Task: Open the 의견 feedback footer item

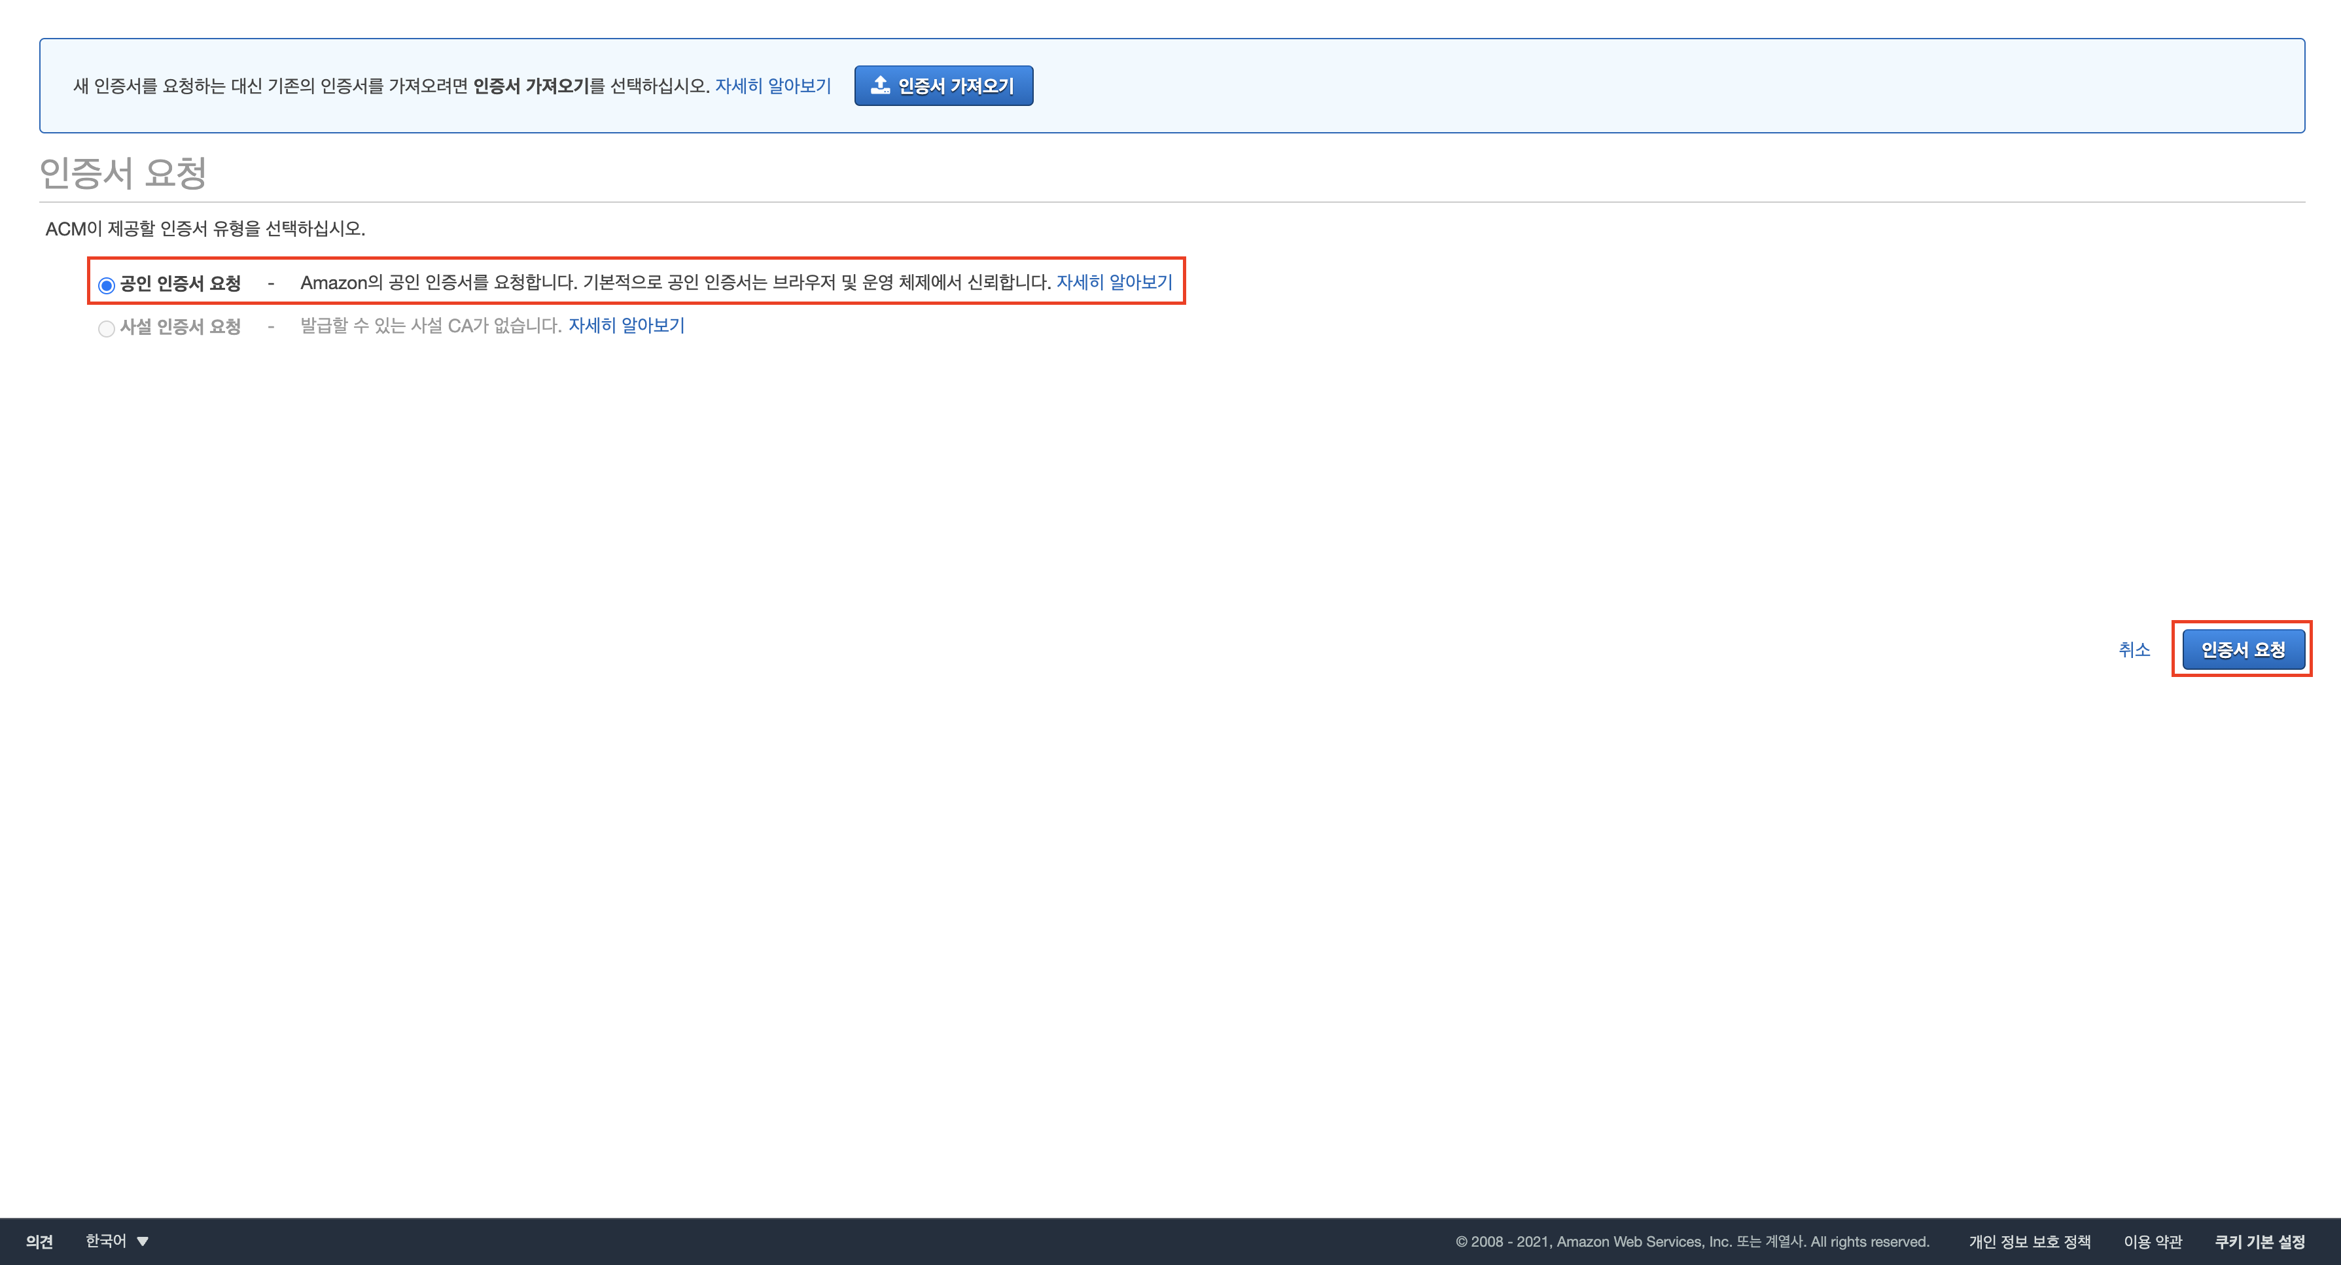Action: (x=39, y=1241)
